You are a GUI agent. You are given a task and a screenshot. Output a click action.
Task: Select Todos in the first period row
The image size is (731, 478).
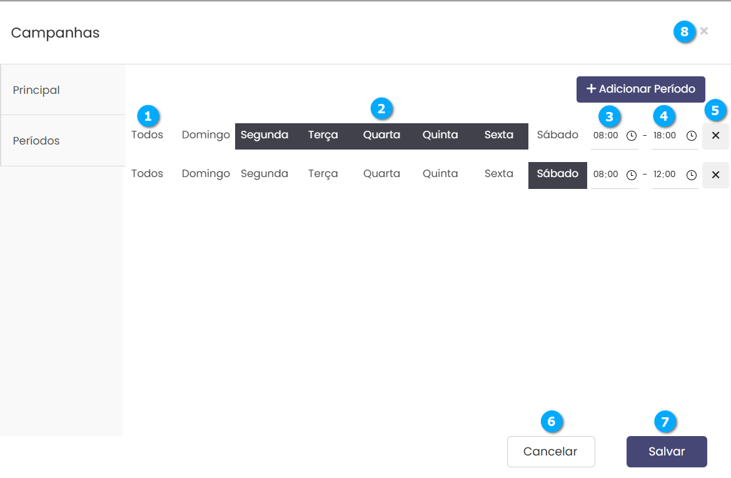[x=147, y=135]
